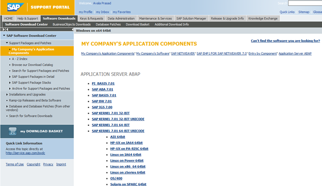
Task: Open the Sitemap link
Action: [304, 12]
